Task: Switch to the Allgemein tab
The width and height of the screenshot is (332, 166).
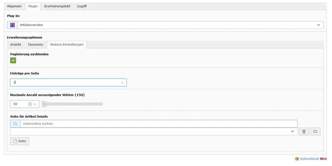Action: [x=14, y=6]
